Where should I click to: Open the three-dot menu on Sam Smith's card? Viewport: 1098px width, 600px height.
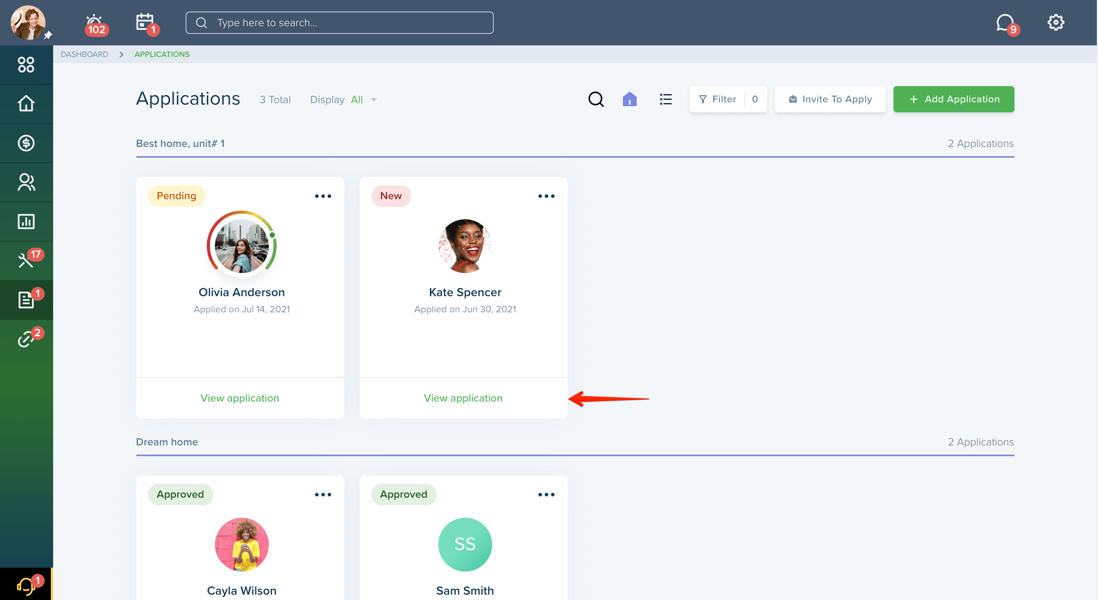(x=546, y=495)
